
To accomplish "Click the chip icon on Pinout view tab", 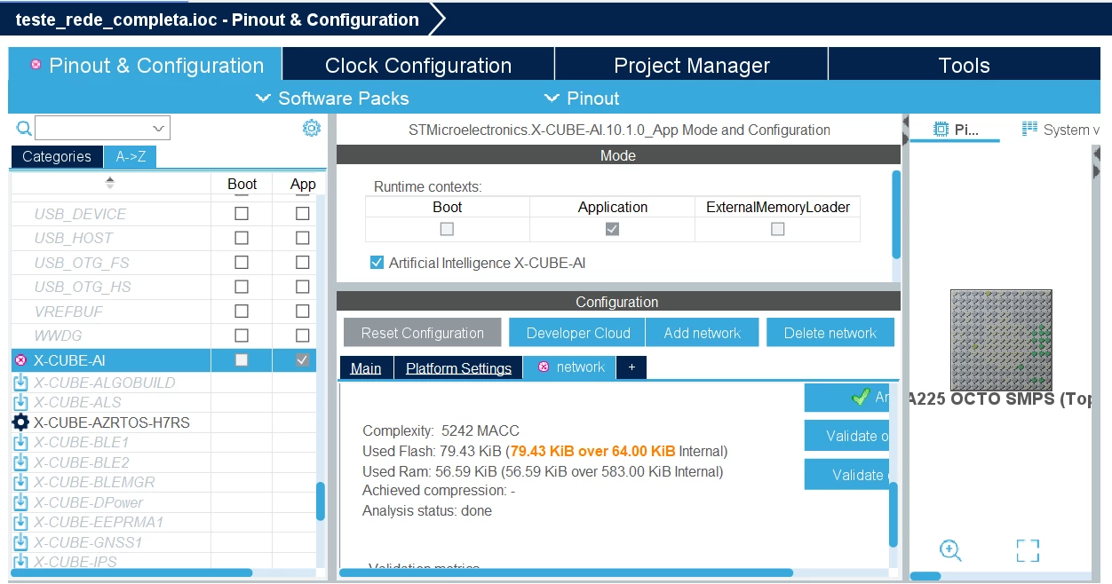I will 941,130.
